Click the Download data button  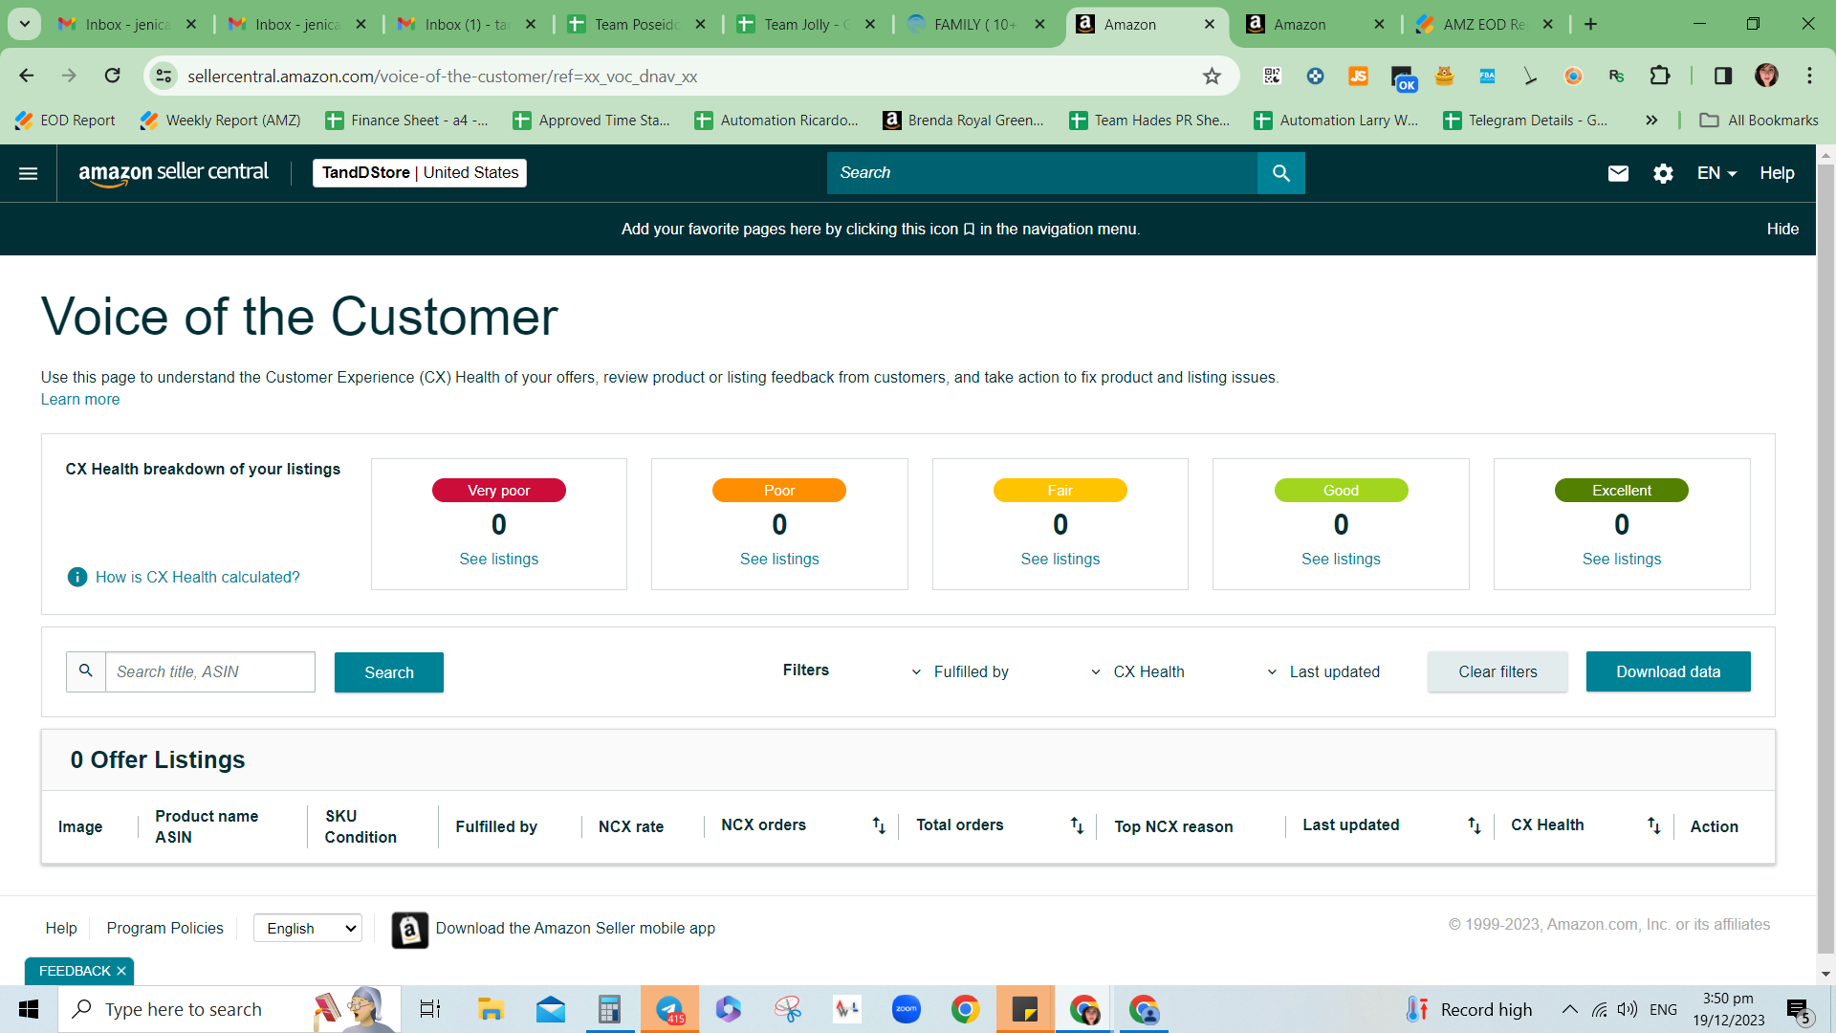click(x=1669, y=671)
